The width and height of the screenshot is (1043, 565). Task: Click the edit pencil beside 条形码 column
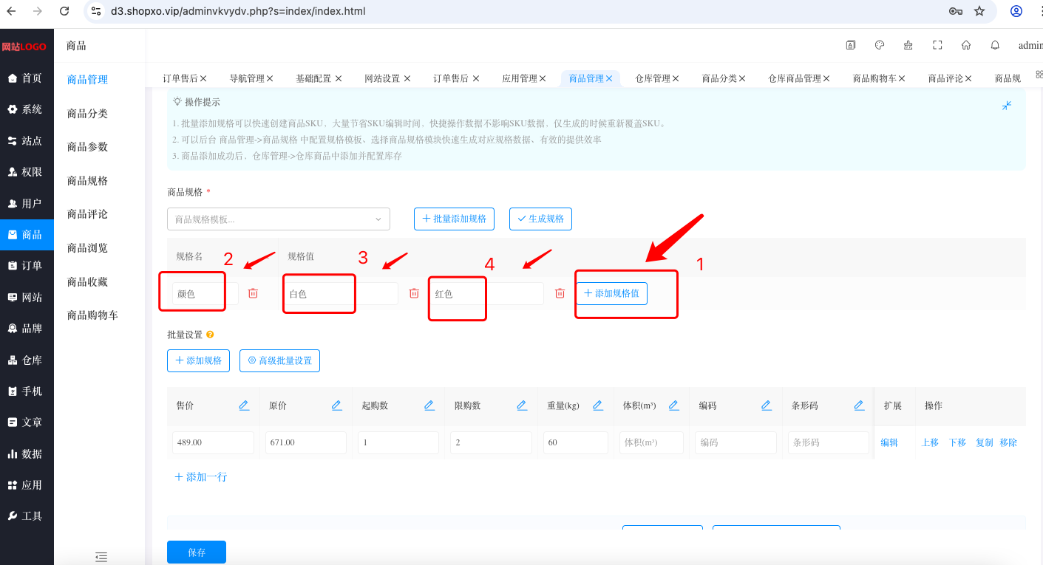pyautogui.click(x=859, y=405)
